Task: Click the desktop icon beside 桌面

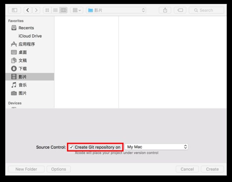Action: point(14,52)
